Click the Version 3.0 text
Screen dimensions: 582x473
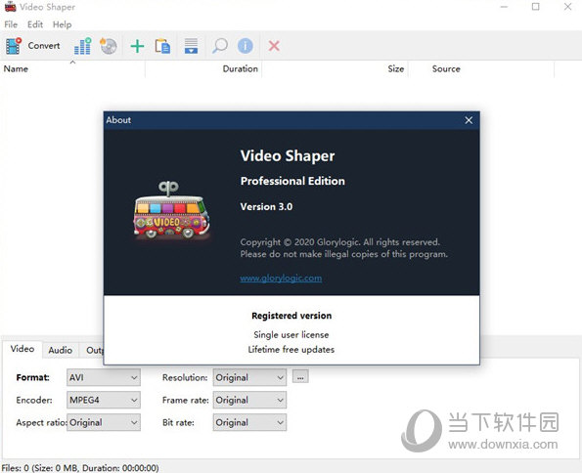(266, 206)
